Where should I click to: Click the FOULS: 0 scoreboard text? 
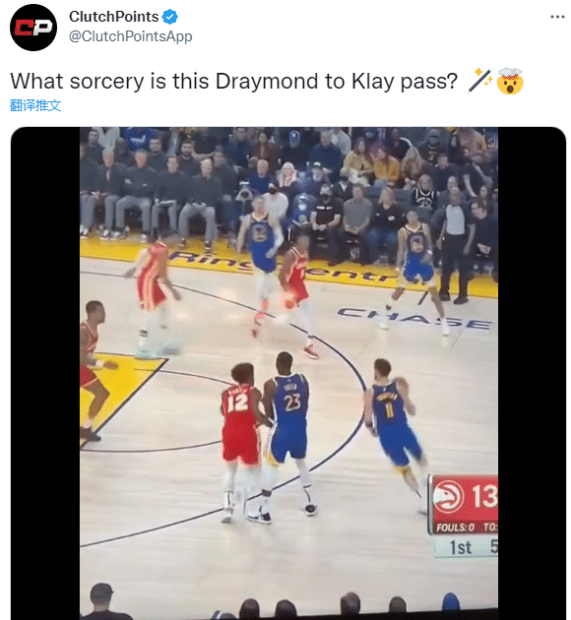455,527
